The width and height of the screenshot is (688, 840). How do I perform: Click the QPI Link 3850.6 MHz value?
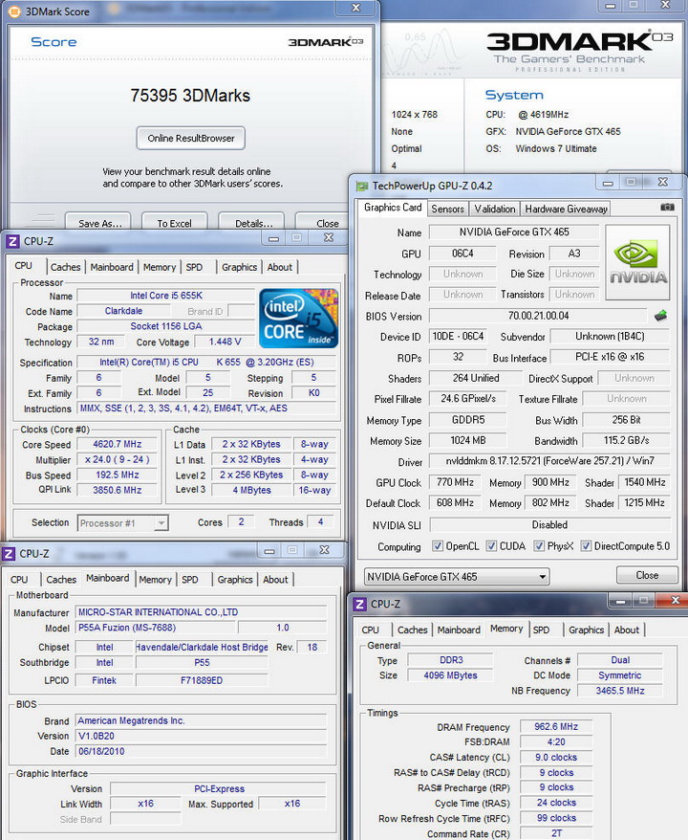[x=118, y=490]
